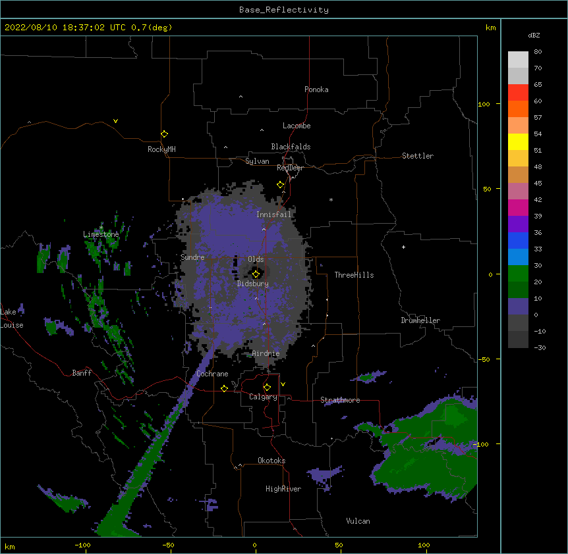This screenshot has width=568, height=554.
Task: Click the Limestone label
Action: pyautogui.click(x=101, y=234)
